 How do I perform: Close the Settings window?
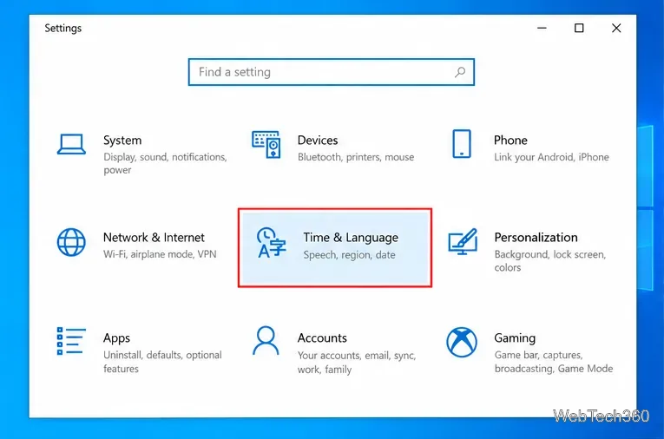point(616,29)
